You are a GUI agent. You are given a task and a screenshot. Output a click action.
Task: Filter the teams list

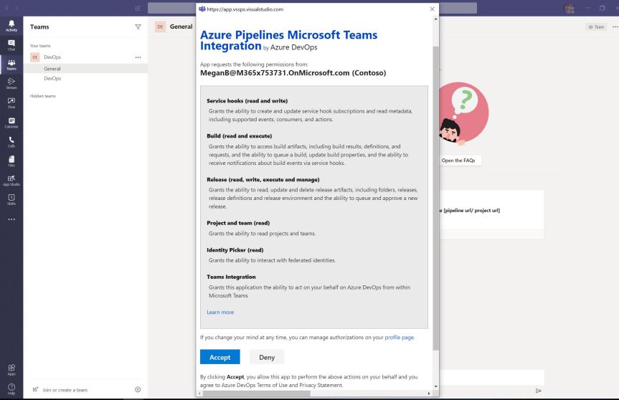138,27
